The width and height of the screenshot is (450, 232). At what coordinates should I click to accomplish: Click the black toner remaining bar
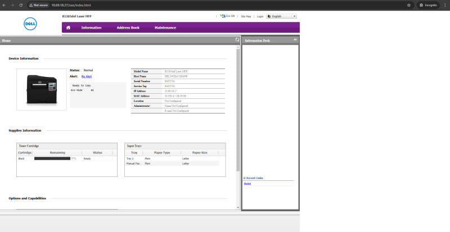point(52,158)
